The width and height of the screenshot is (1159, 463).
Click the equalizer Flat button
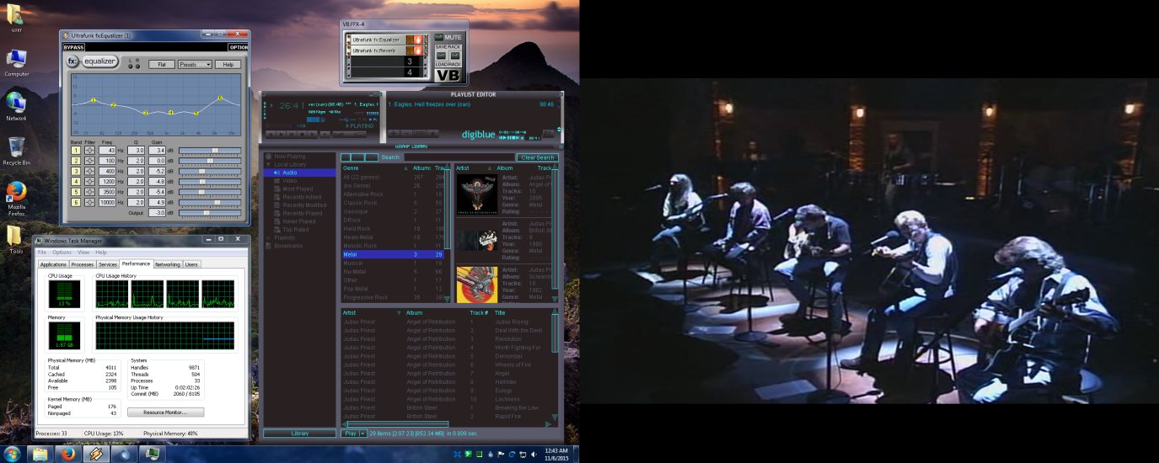pyautogui.click(x=161, y=64)
